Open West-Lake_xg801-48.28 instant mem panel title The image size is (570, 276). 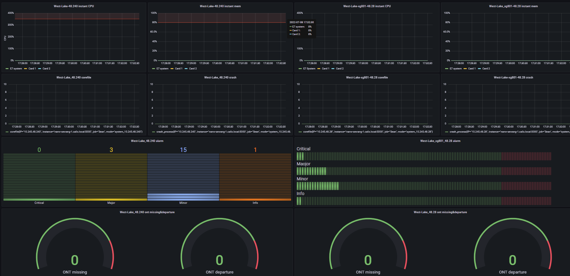point(513,6)
